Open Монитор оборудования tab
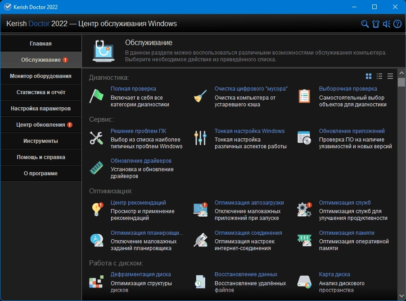This screenshot has width=406, height=301. 41,76
